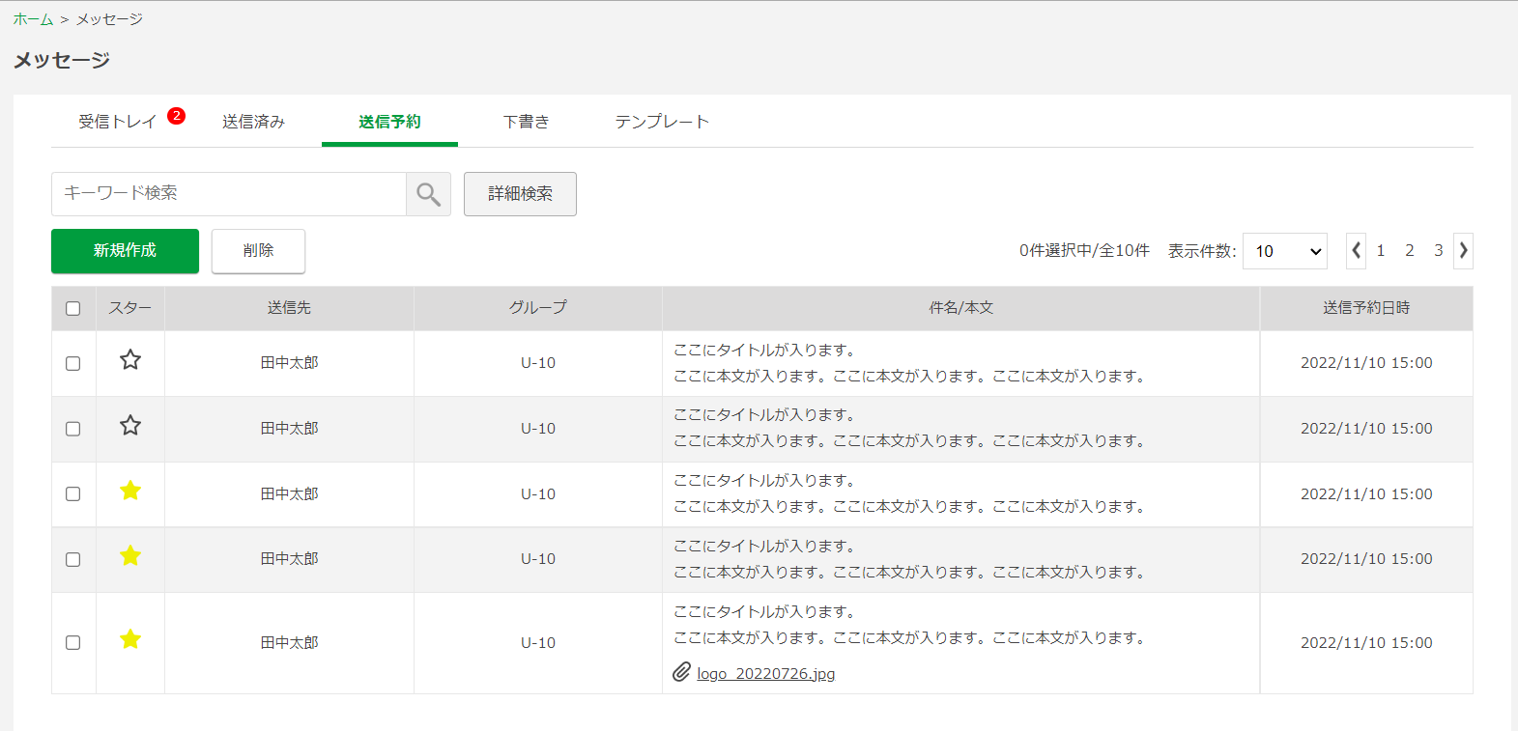Image resolution: width=1518 pixels, height=731 pixels.
Task: Click the magnifying glass search icon
Action: click(x=428, y=194)
